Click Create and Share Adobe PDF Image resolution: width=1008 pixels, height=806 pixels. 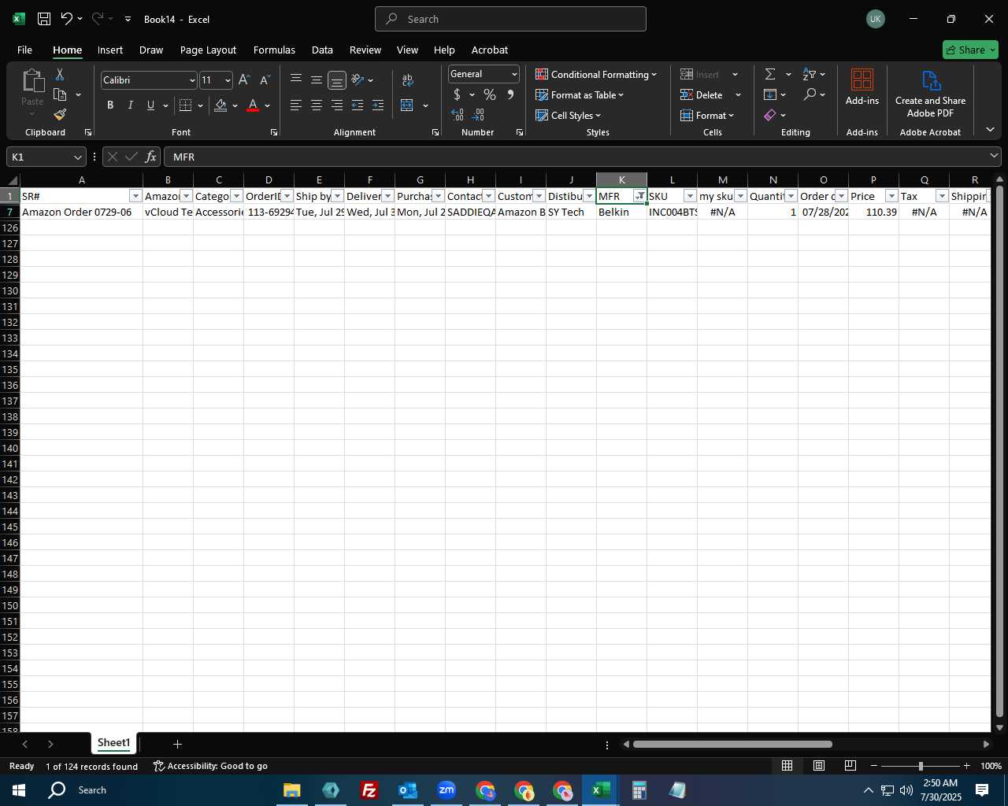930,94
